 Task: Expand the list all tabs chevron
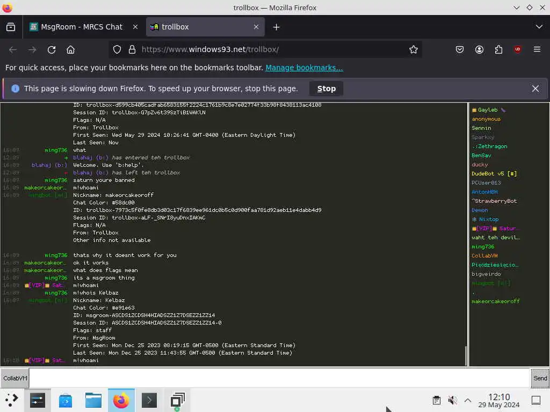point(539,27)
